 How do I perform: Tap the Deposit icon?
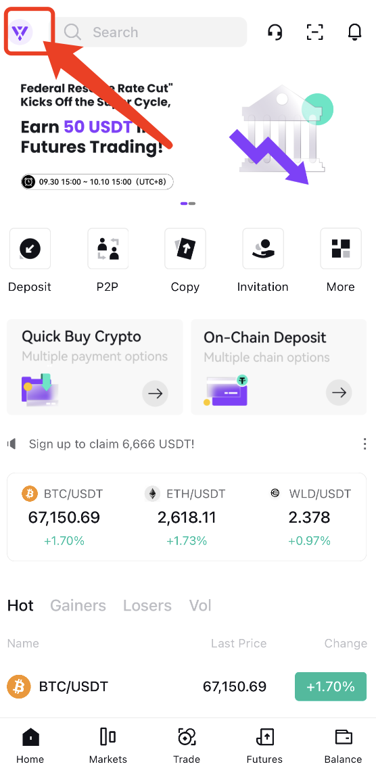(x=30, y=248)
